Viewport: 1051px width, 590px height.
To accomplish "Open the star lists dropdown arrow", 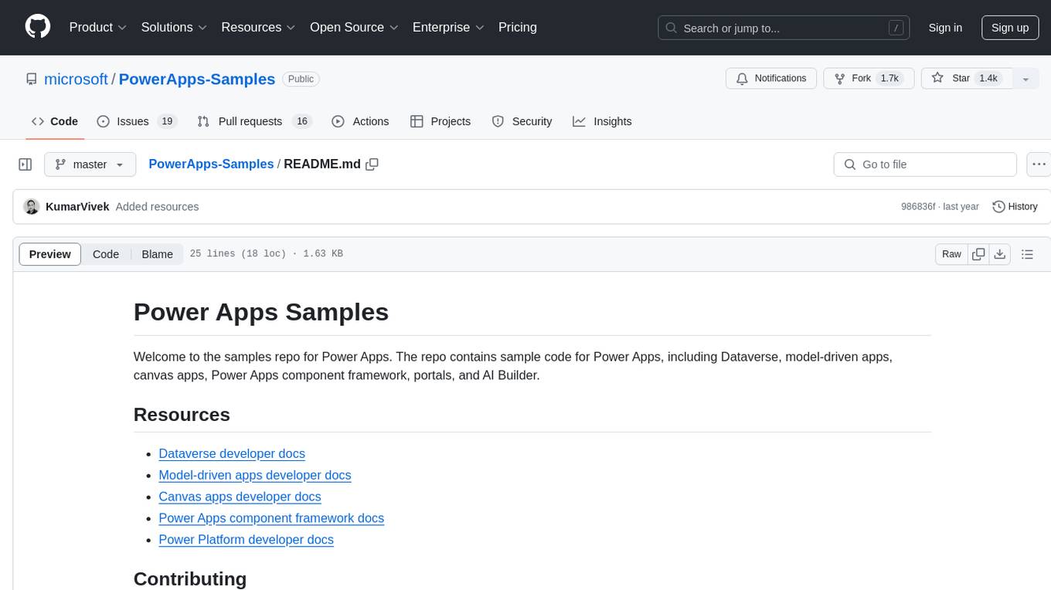I will (1025, 79).
